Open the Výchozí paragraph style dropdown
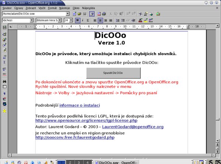Viewport: 221px width, 164px height. click(x=32, y=20)
